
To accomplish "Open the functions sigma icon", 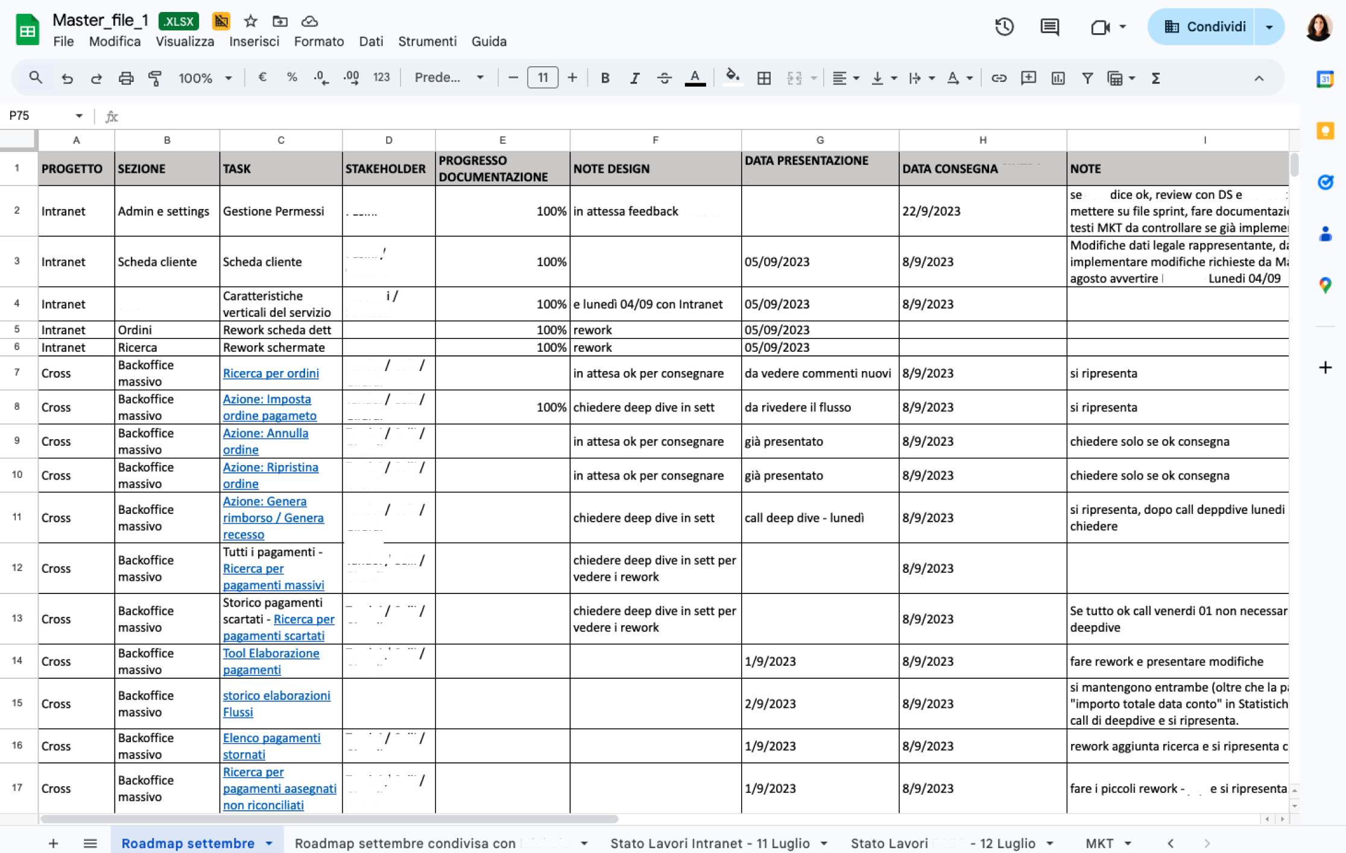I will pos(1155,78).
